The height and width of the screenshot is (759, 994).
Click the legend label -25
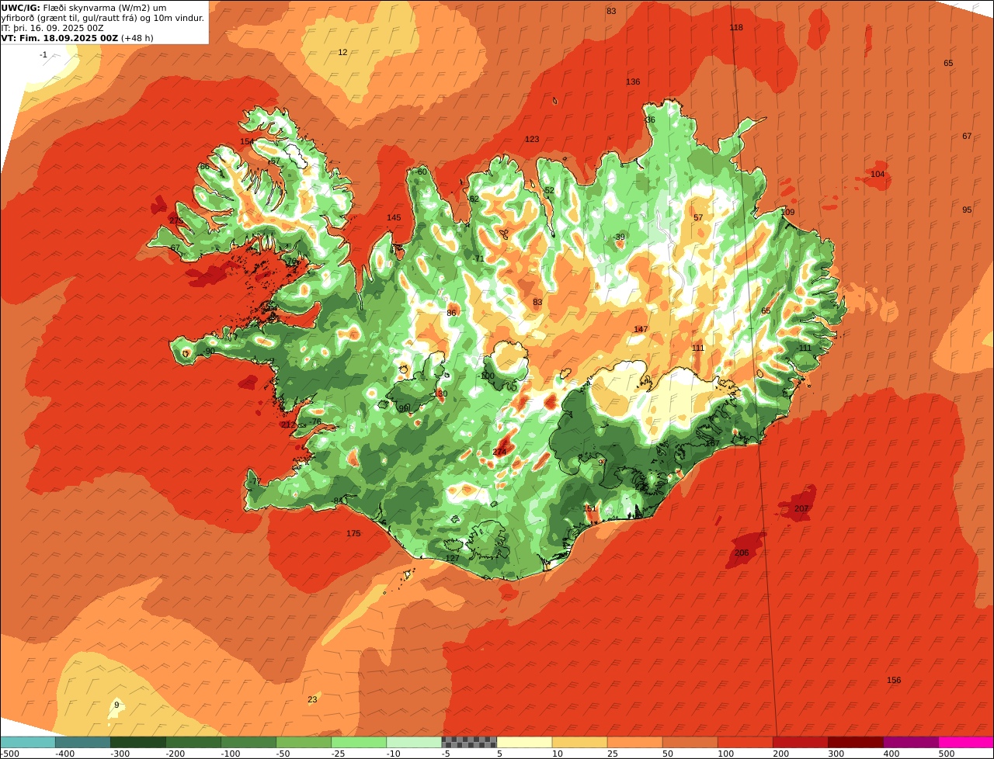339,754
